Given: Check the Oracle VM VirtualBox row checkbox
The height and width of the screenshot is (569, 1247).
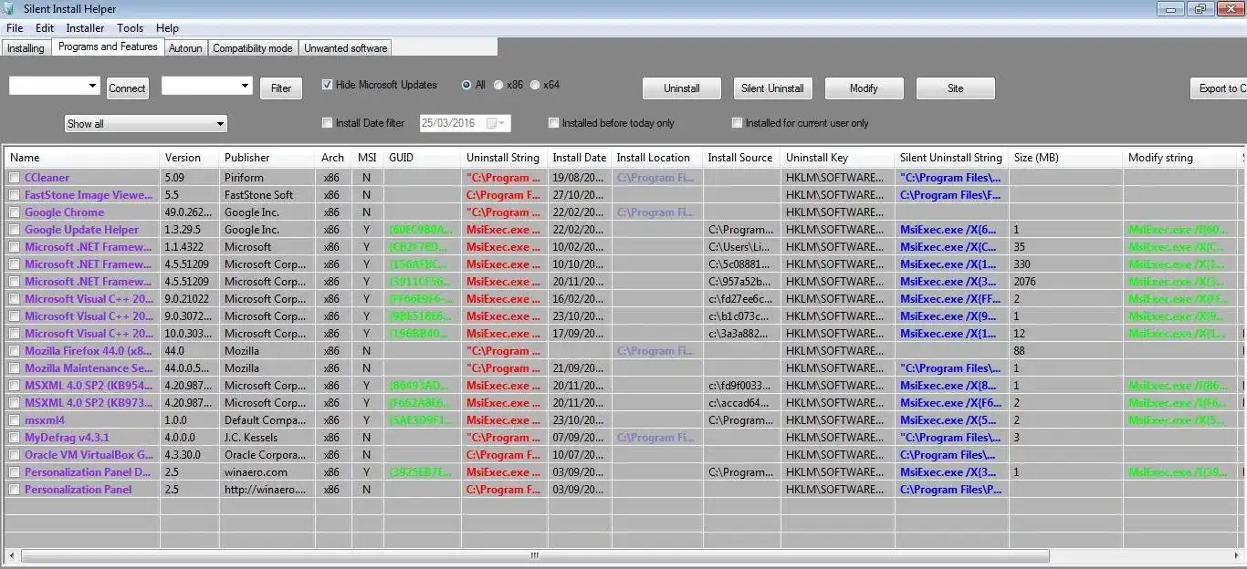Looking at the screenshot, I should (14, 455).
